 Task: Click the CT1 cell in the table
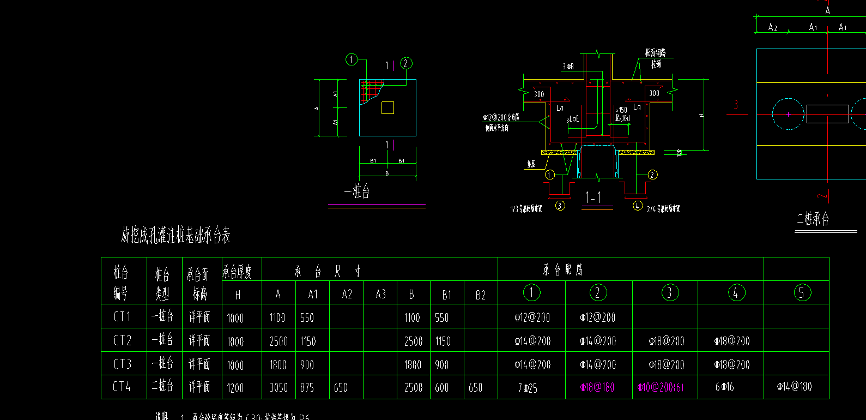pos(122,317)
